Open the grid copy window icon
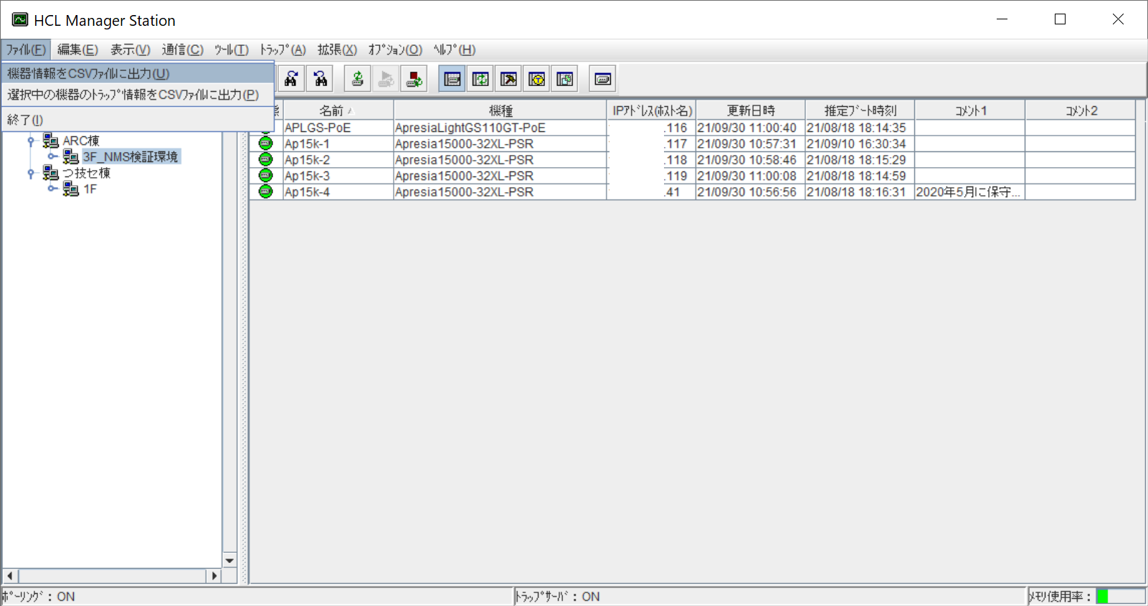The image size is (1148, 606). (x=565, y=79)
